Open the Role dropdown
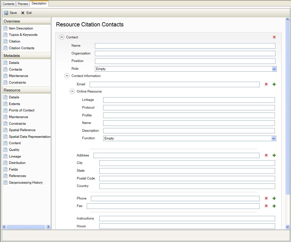Screen dimensions: 291x242 point(274,69)
